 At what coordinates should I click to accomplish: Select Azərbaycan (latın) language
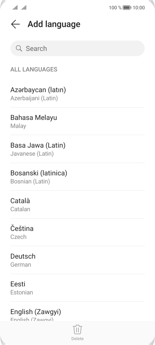point(77,94)
